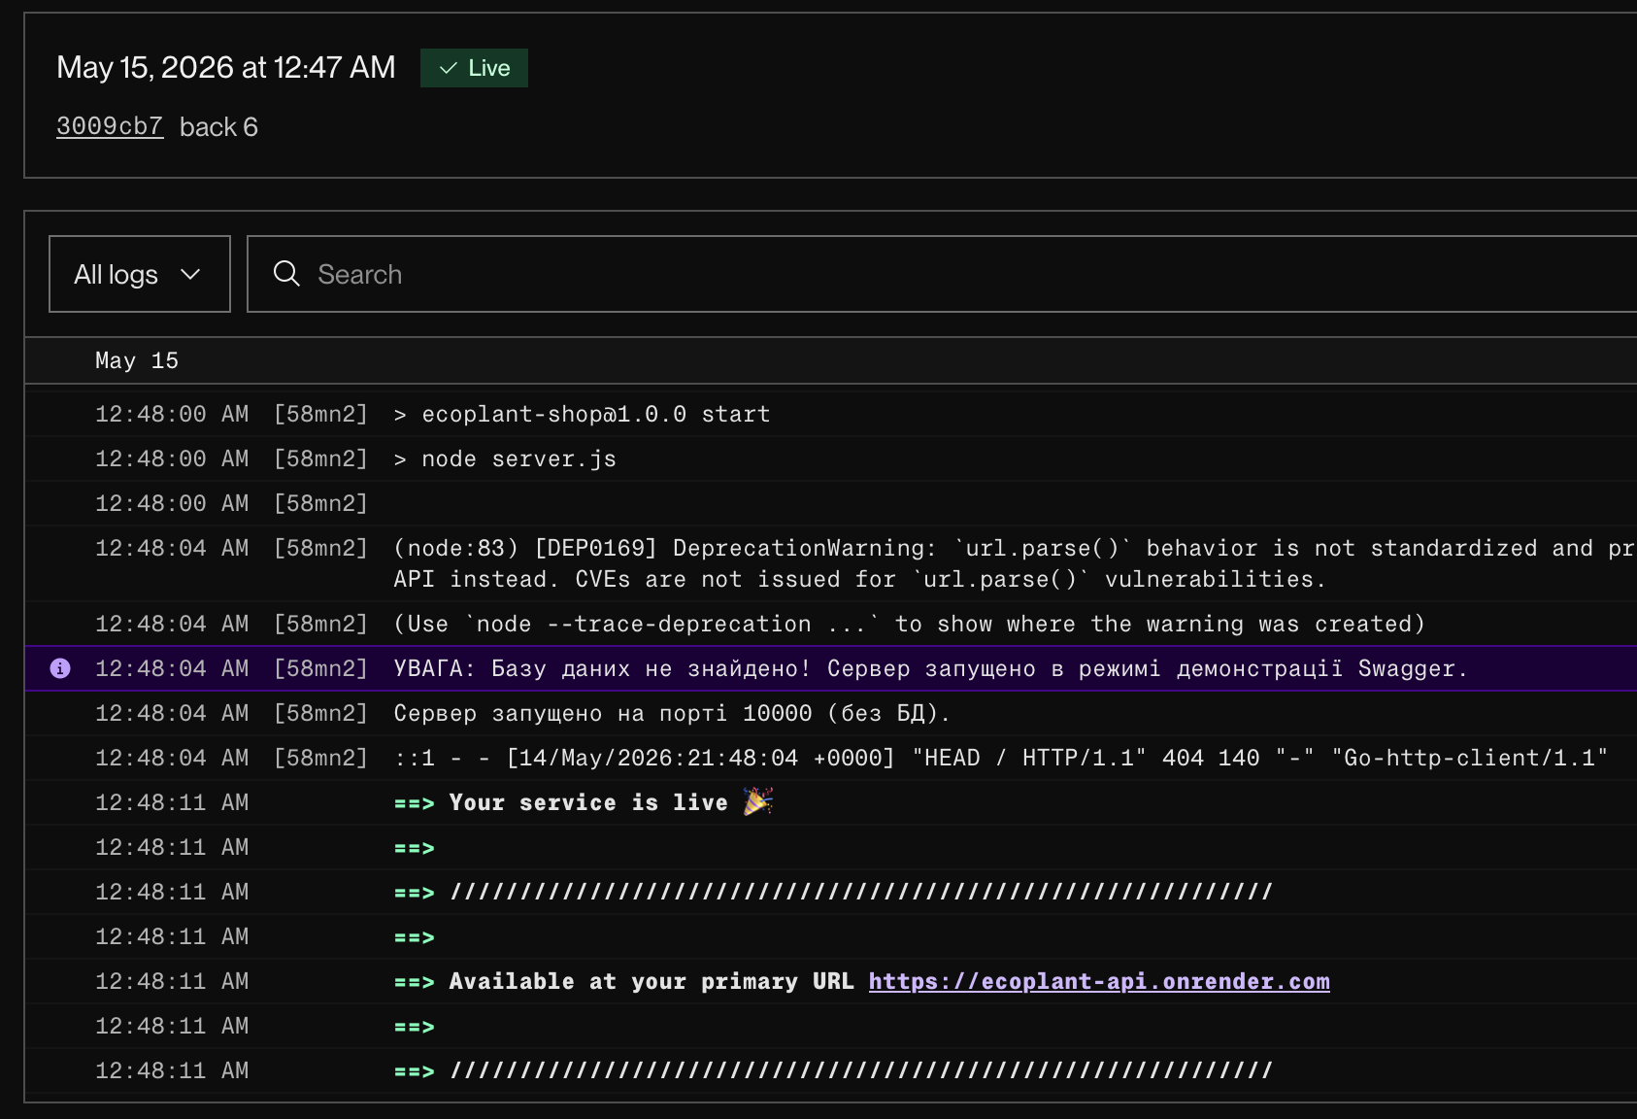Select the HEAD / HTTP/1.1 404 log line

[831, 758]
